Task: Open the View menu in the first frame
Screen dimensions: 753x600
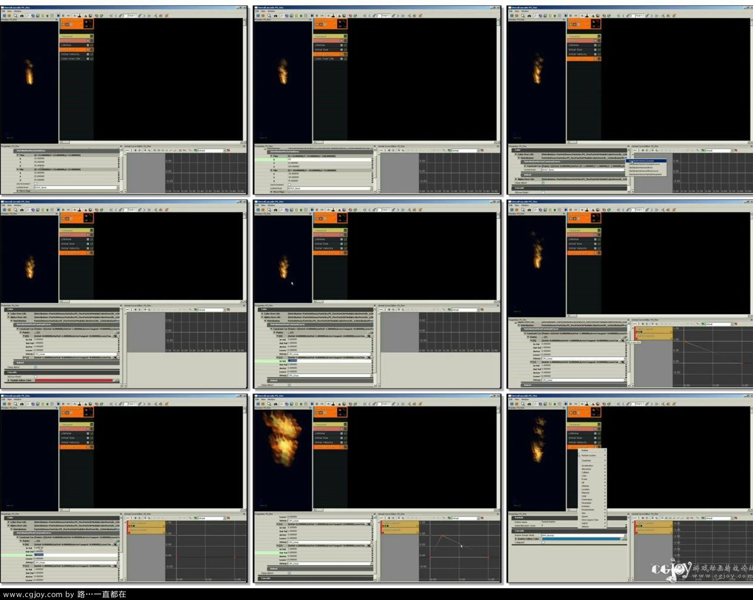Action: coord(9,11)
